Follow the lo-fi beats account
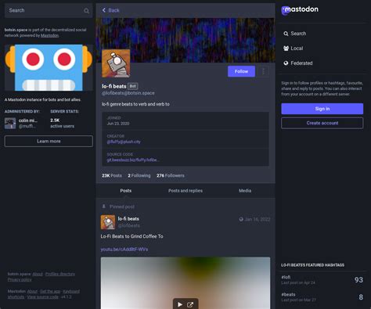 point(241,71)
